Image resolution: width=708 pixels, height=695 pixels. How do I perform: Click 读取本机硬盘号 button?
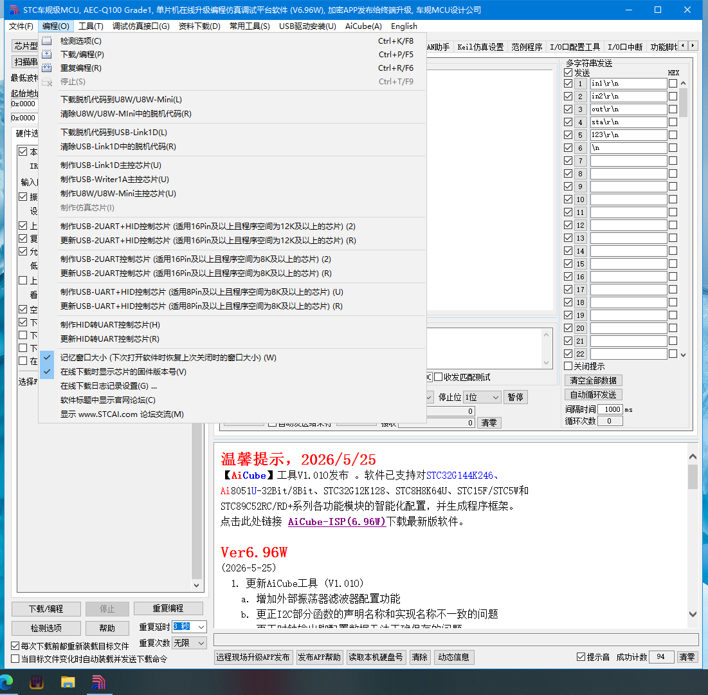pyautogui.click(x=376, y=657)
